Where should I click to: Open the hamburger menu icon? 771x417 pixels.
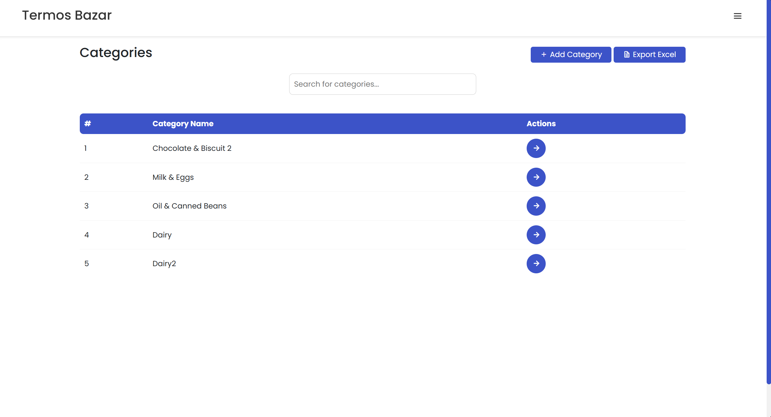tap(737, 16)
